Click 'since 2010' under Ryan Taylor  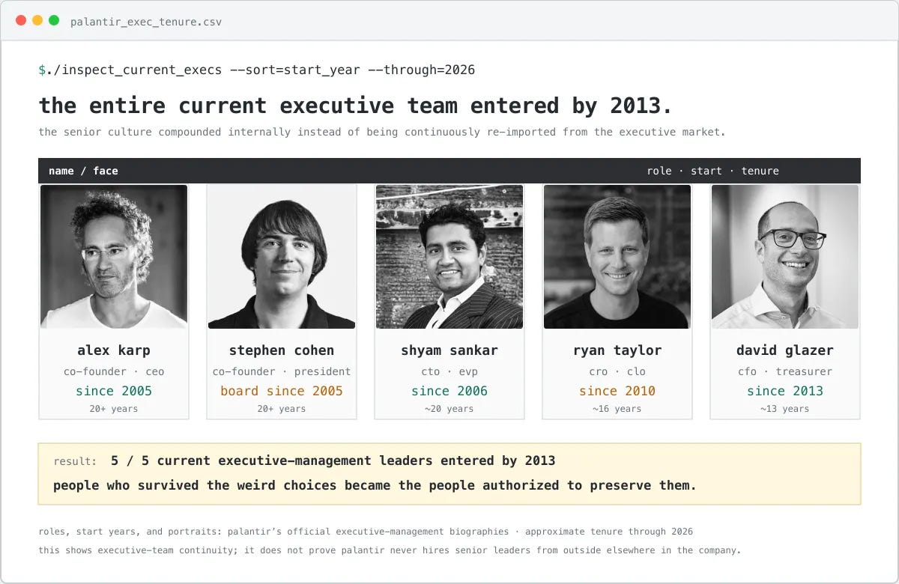tap(617, 391)
